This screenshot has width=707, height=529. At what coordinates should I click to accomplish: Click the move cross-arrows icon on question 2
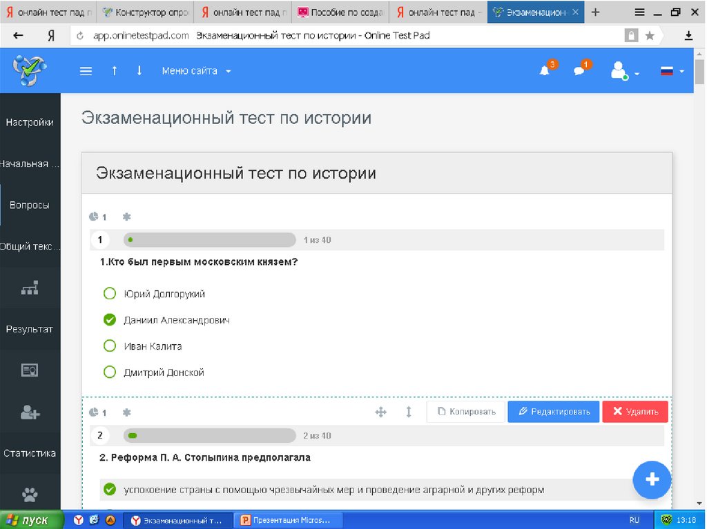coord(380,412)
